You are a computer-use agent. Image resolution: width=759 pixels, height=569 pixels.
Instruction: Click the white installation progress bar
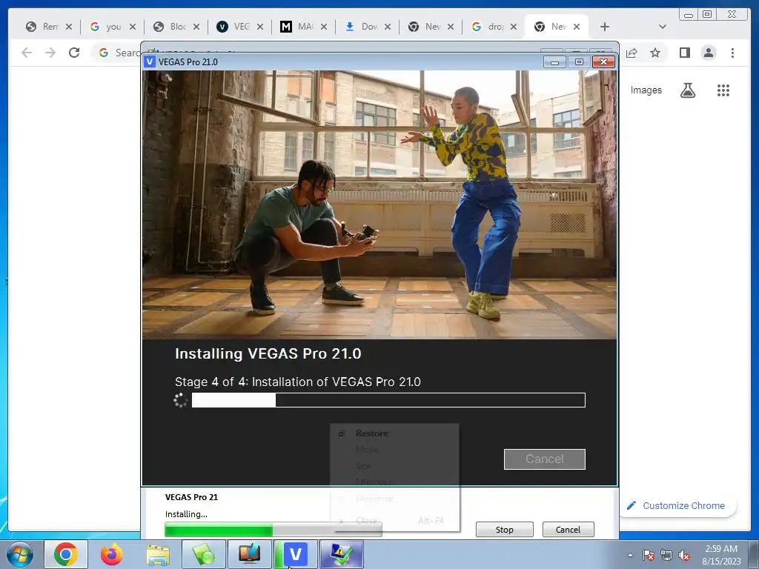(388, 400)
